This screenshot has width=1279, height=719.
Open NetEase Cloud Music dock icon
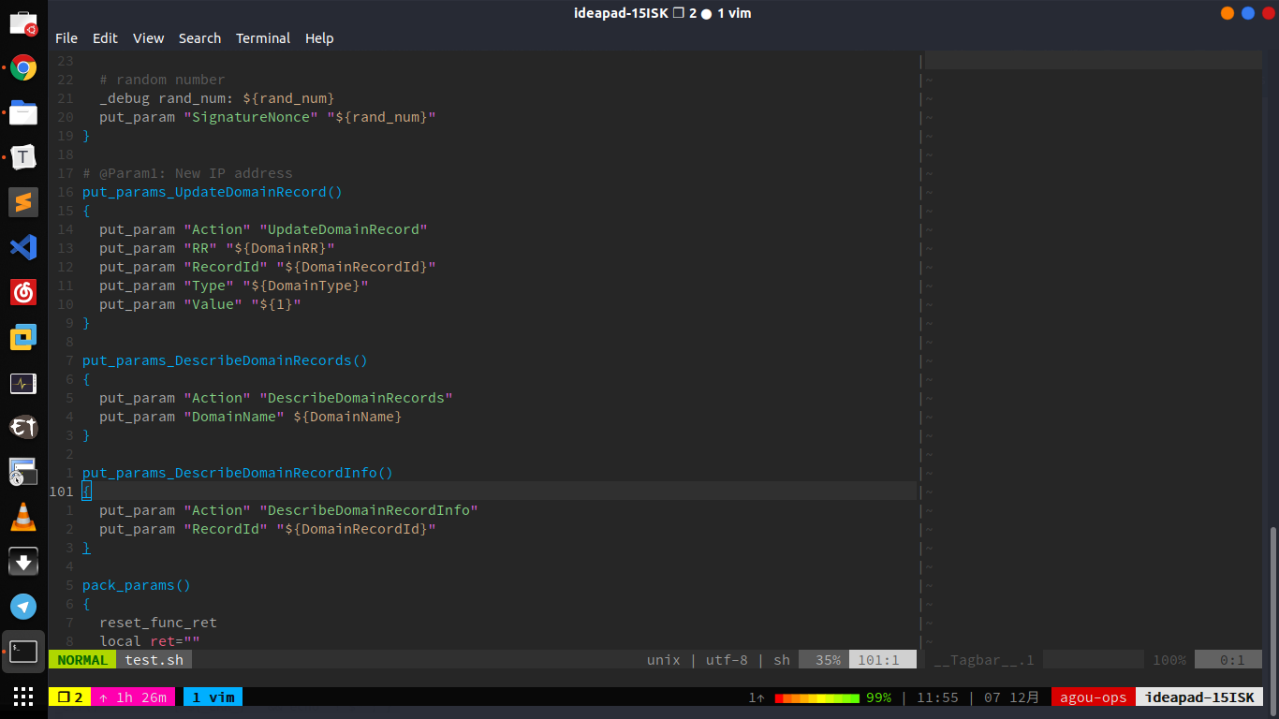[23, 292]
